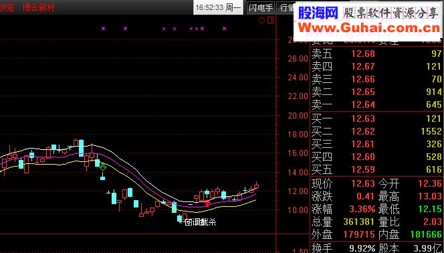
Task: Click the green down-arrow sell signal on the chart
Action: point(103,167)
